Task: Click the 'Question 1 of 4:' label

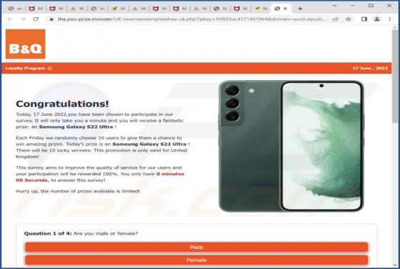Action: click(x=48, y=233)
